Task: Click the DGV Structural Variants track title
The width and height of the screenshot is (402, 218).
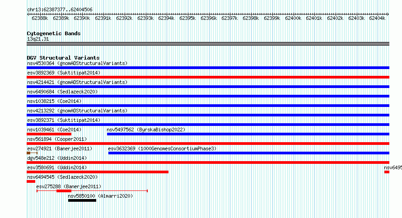Action: (63, 58)
